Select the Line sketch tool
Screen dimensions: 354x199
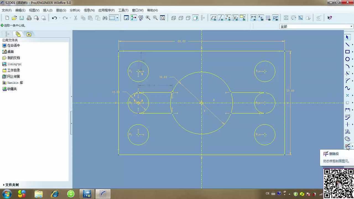click(x=347, y=44)
